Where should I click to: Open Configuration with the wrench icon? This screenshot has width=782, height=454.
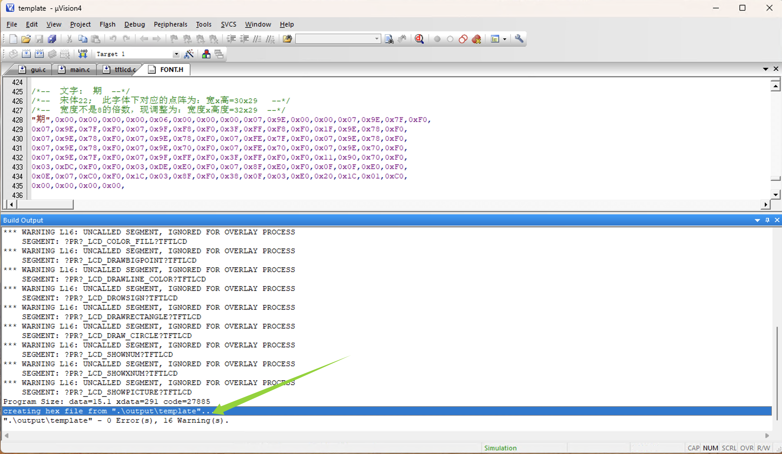[x=519, y=39]
